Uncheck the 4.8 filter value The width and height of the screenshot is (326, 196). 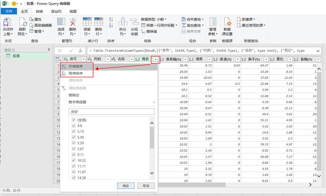click(x=73, y=125)
